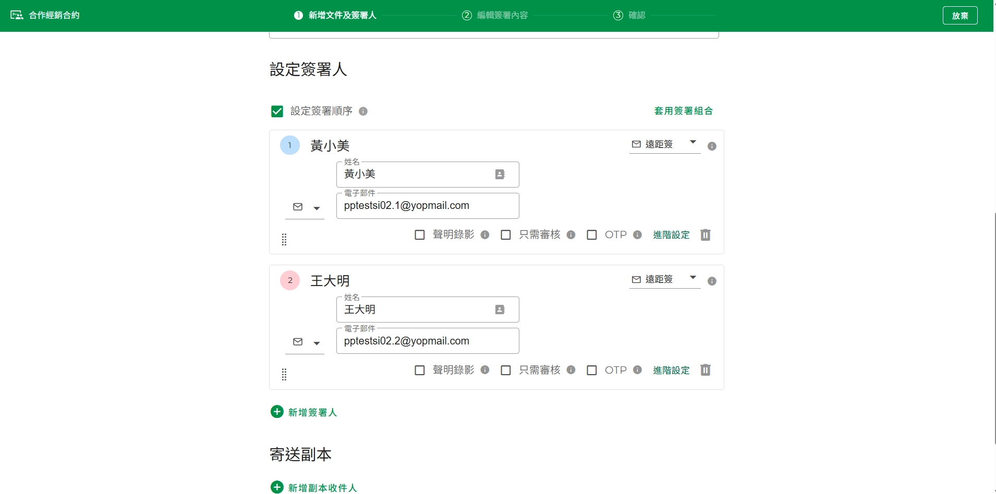Go to step 1 新增文件及簽署人
Image resolution: width=996 pixels, height=494 pixels.
pos(335,15)
